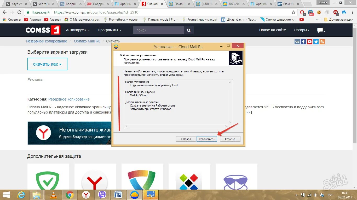Switch to the 8.03.20 tab
This screenshot has height=200, width=357.
[x=233, y=4]
